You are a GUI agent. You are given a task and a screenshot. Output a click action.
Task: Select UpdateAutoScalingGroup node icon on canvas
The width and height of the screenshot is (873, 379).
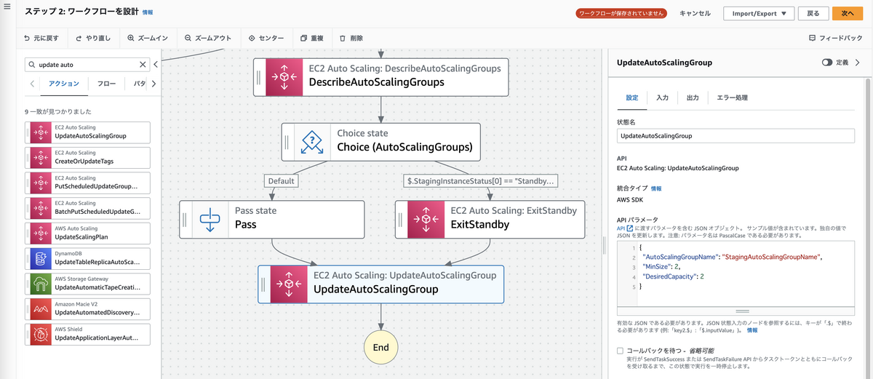click(288, 284)
